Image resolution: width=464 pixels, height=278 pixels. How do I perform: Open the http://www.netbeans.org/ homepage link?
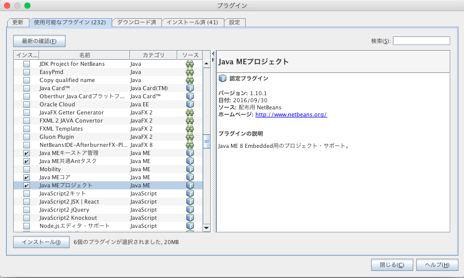click(x=291, y=114)
